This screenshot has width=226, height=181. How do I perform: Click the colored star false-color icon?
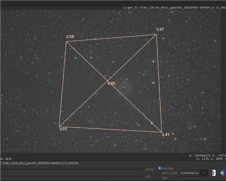click(222, 173)
